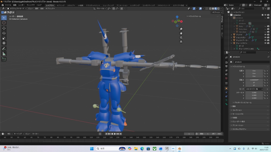The image size is (271, 152).
Task: Open the XYZ オイラー角 rotation mode dropdown
Action: pos(254,89)
